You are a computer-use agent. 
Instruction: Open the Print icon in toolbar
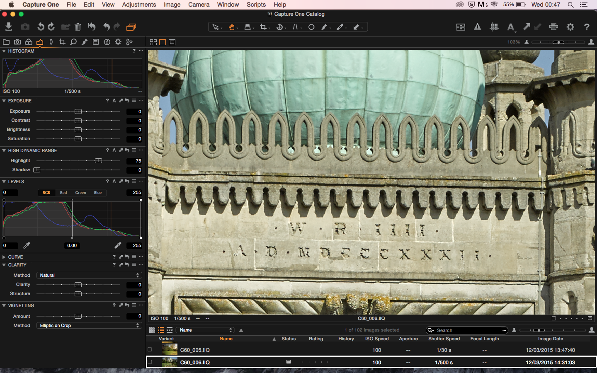pyautogui.click(x=553, y=27)
